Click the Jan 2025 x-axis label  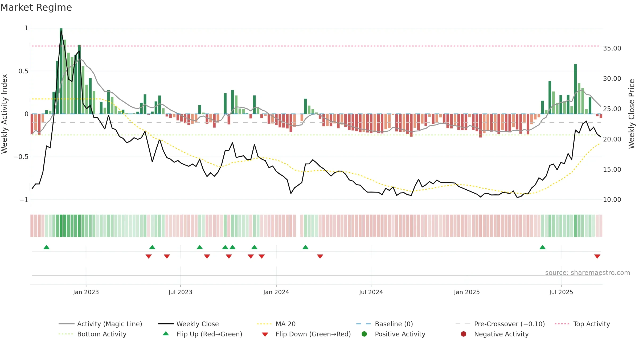(x=467, y=292)
